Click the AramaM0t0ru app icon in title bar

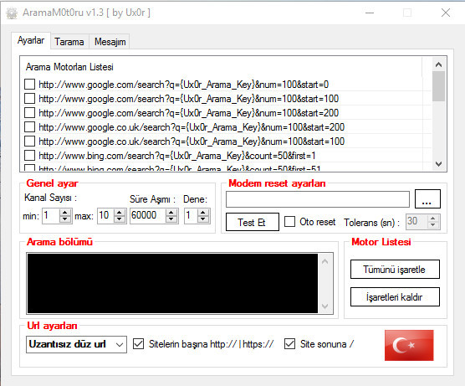12,13
